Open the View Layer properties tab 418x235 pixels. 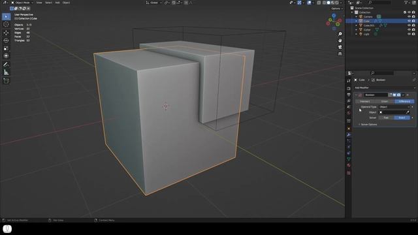pos(349,101)
